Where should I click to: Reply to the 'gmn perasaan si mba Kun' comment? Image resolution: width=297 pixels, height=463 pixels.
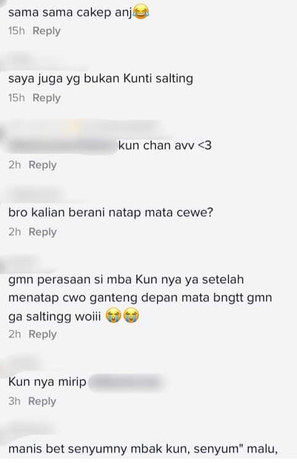[43, 335]
